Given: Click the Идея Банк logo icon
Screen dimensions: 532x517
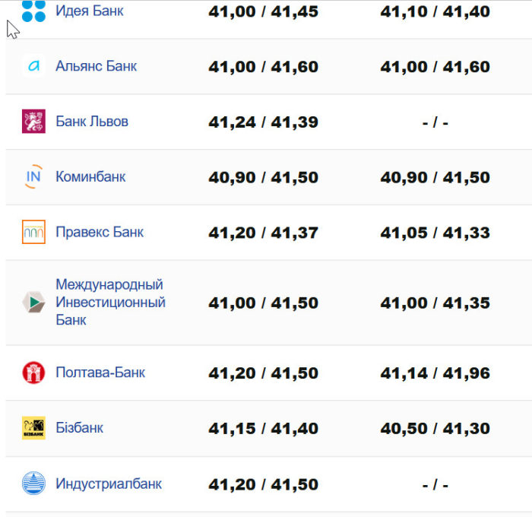Looking at the screenshot, I should point(33,11).
